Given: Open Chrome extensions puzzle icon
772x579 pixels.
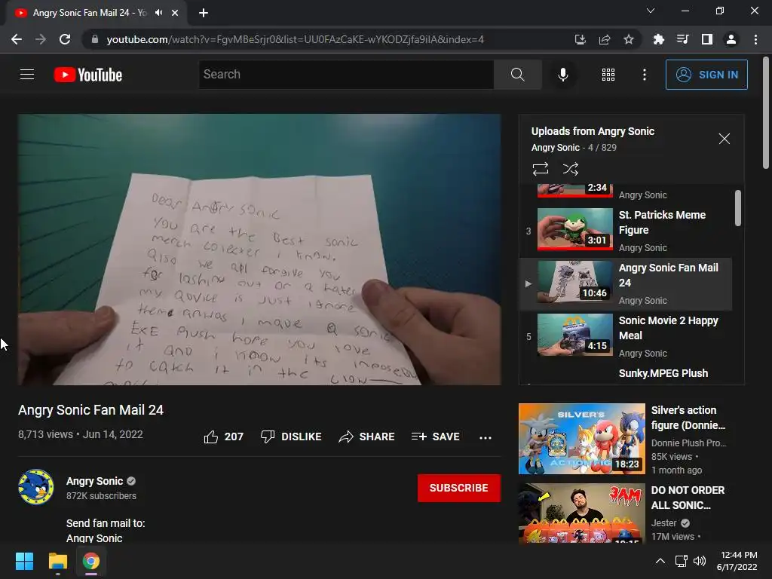Looking at the screenshot, I should tap(658, 39).
